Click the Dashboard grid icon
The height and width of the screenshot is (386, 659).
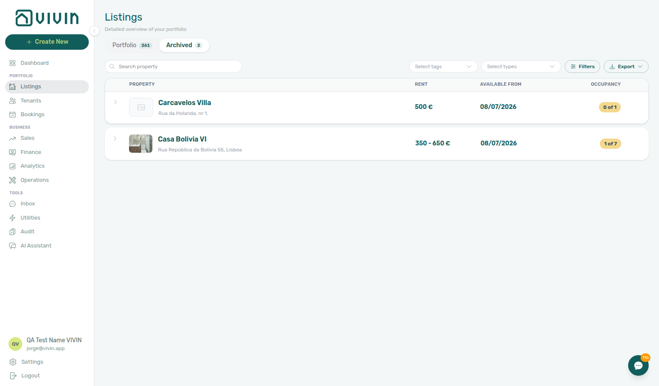12,63
